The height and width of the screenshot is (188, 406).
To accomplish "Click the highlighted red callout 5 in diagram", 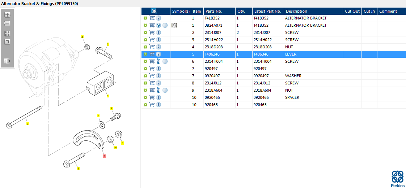I will (104, 156).
